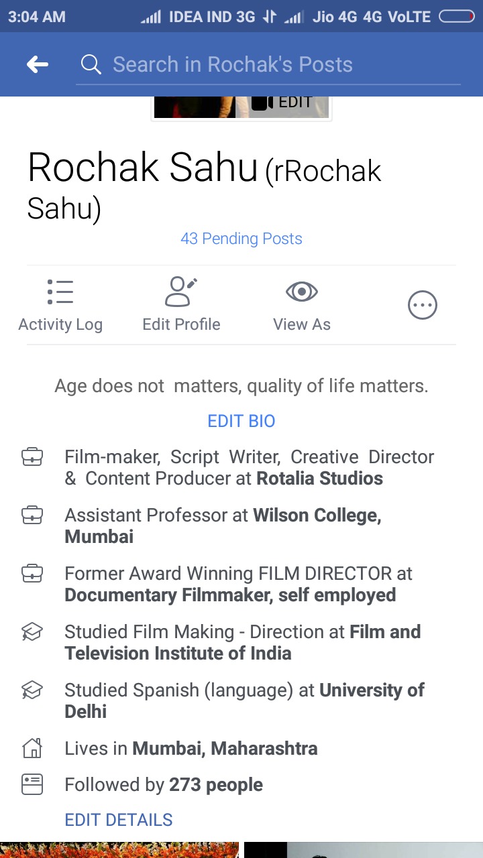Focus the Search in Rochak's Posts field
This screenshot has width=483, height=858.
point(268,64)
